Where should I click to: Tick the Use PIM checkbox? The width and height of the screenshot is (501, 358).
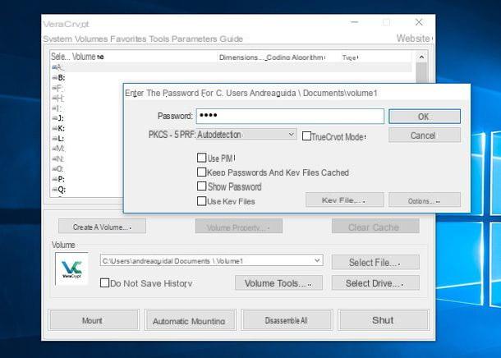click(x=201, y=158)
